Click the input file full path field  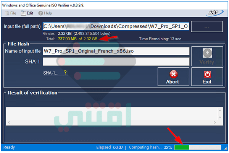click(x=116, y=26)
